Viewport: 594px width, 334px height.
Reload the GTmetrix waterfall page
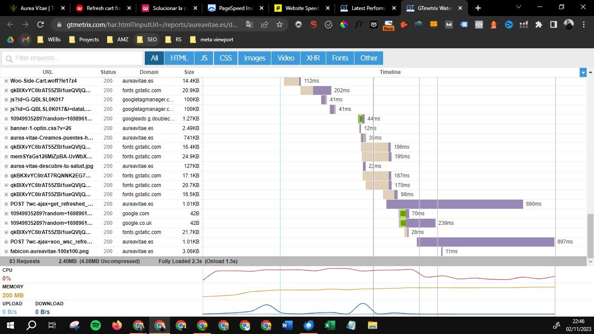point(40,25)
